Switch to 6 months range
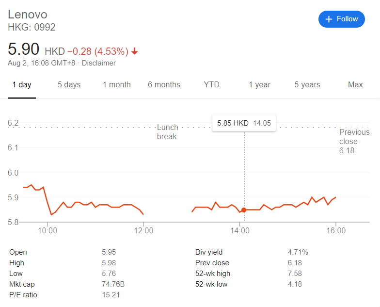The width and height of the screenshot is (380, 307). coord(164,85)
